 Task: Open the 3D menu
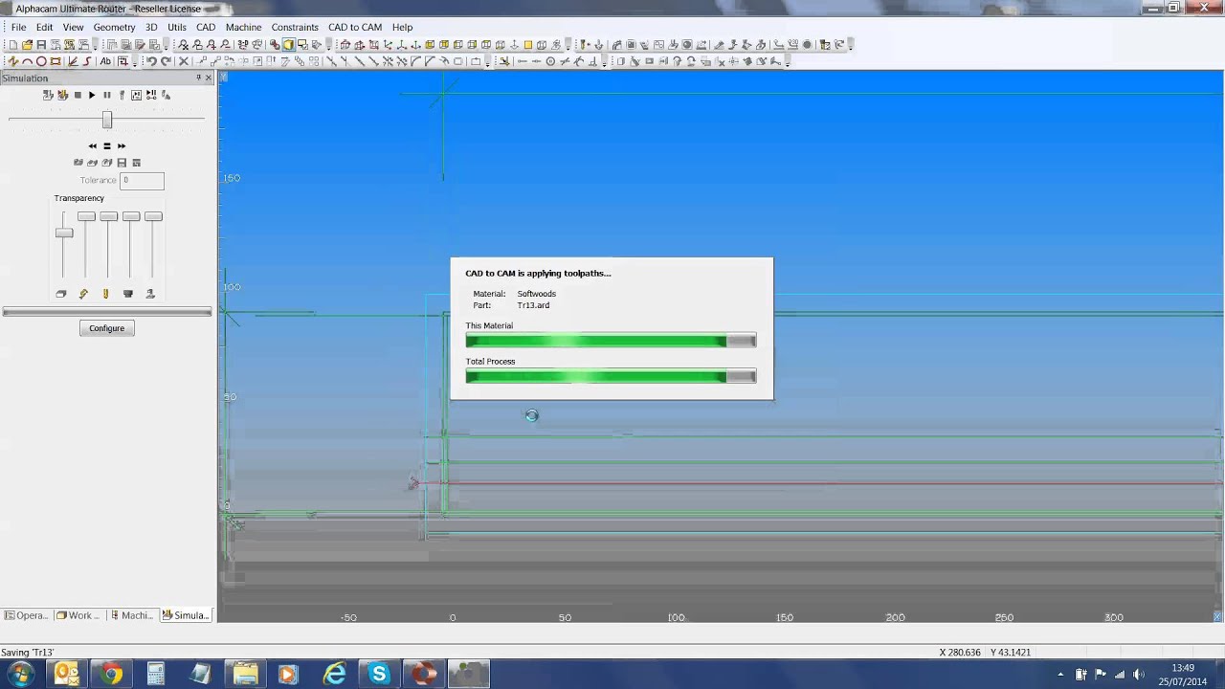pos(151,27)
